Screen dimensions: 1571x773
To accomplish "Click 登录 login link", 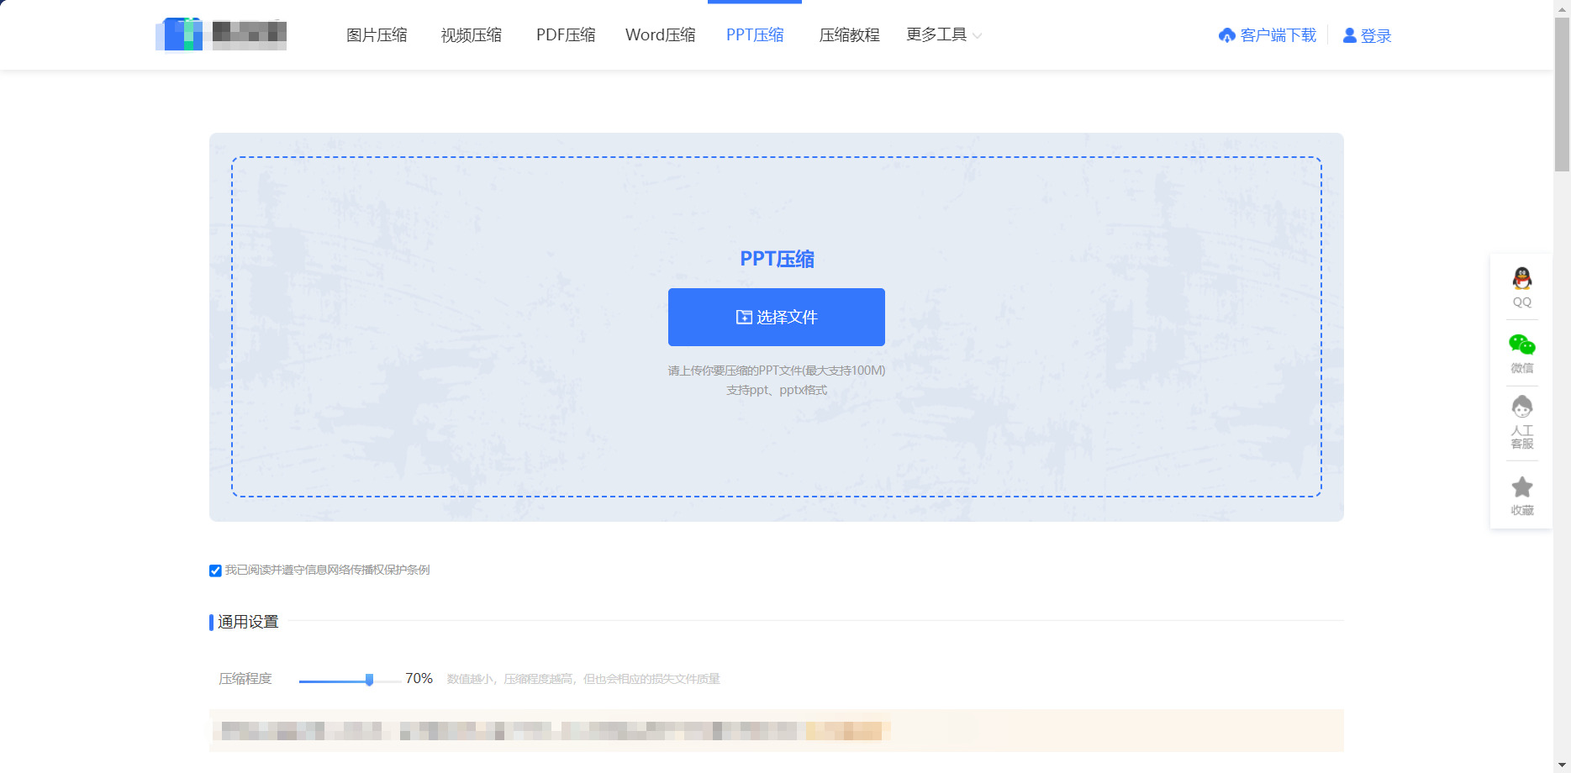I will 1376,35.
